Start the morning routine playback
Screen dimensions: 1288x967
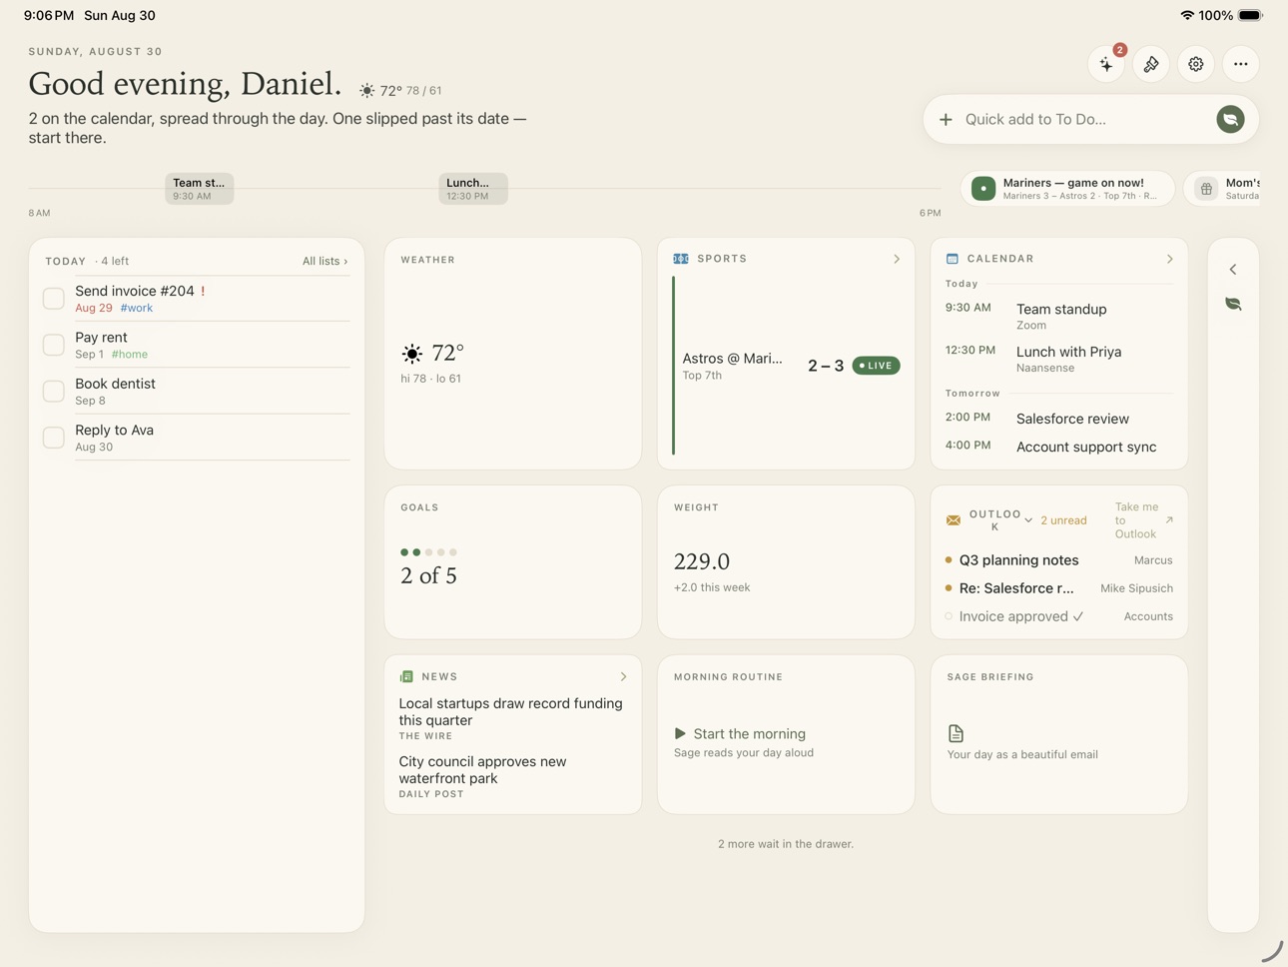(740, 733)
